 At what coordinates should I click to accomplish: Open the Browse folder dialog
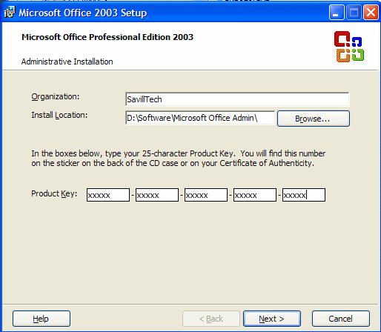tap(314, 119)
